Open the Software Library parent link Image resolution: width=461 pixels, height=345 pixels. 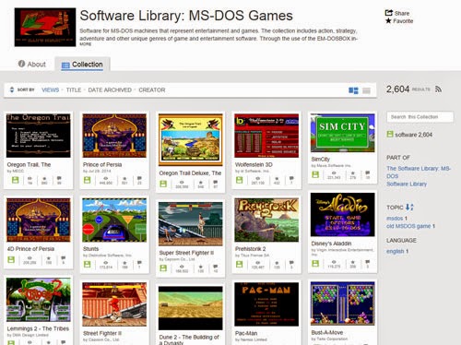[x=407, y=184]
